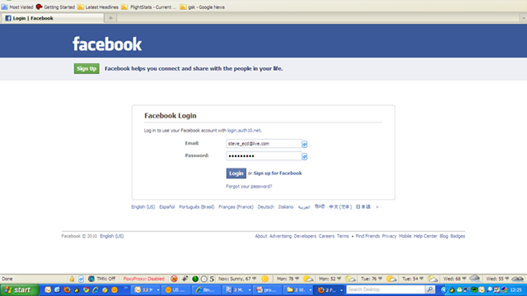Image resolution: width=527 pixels, height=296 pixels.
Task: Open the About footer link
Action: click(x=261, y=236)
